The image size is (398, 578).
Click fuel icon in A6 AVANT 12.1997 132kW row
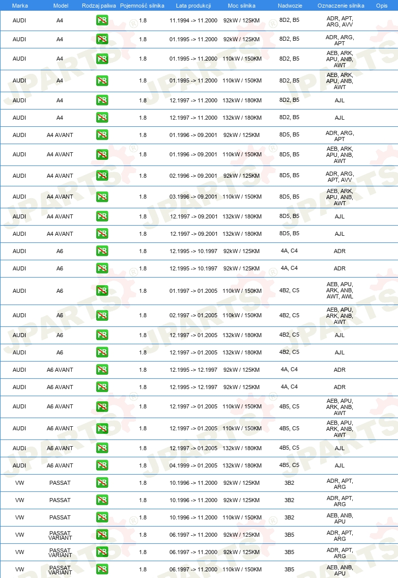click(x=102, y=448)
